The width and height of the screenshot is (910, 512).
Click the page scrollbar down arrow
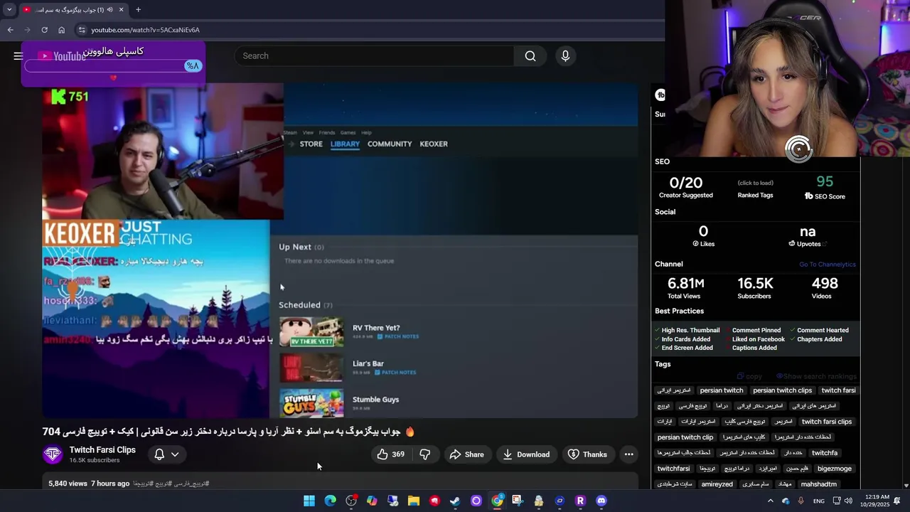coord(906,485)
